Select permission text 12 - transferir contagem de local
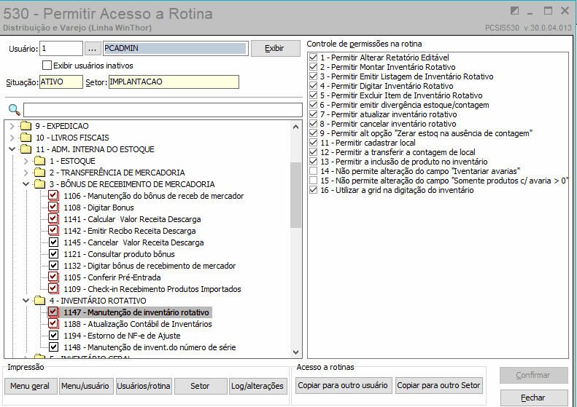Viewport: 577px width, 407px height. [x=398, y=152]
